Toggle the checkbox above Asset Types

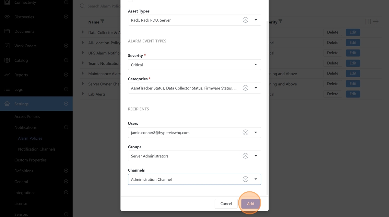coord(130,1)
